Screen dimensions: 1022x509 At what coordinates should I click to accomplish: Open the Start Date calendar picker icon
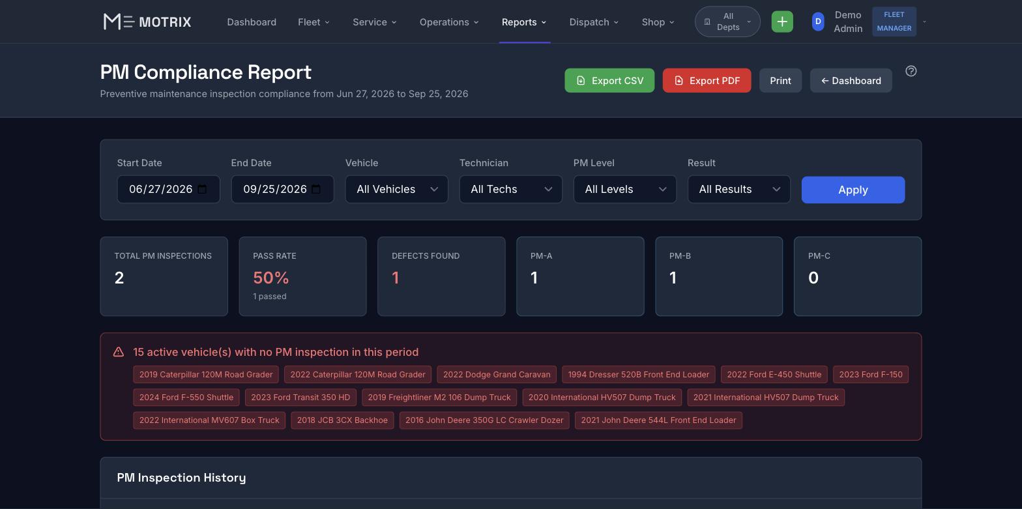[x=202, y=189]
